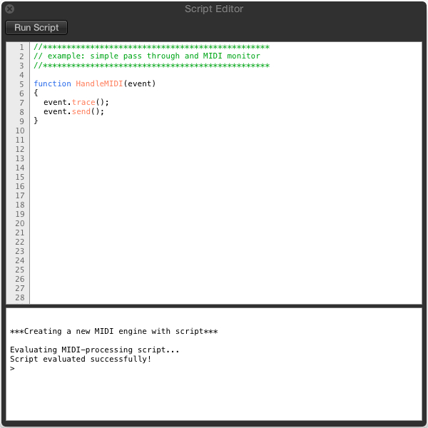The width and height of the screenshot is (428, 428).
Task: Click 'Creating a new MIDI engine' console line
Action: pyautogui.click(x=113, y=332)
